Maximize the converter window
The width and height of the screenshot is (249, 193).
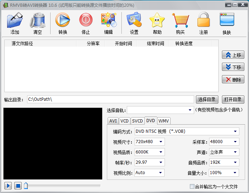click(x=235, y=5)
